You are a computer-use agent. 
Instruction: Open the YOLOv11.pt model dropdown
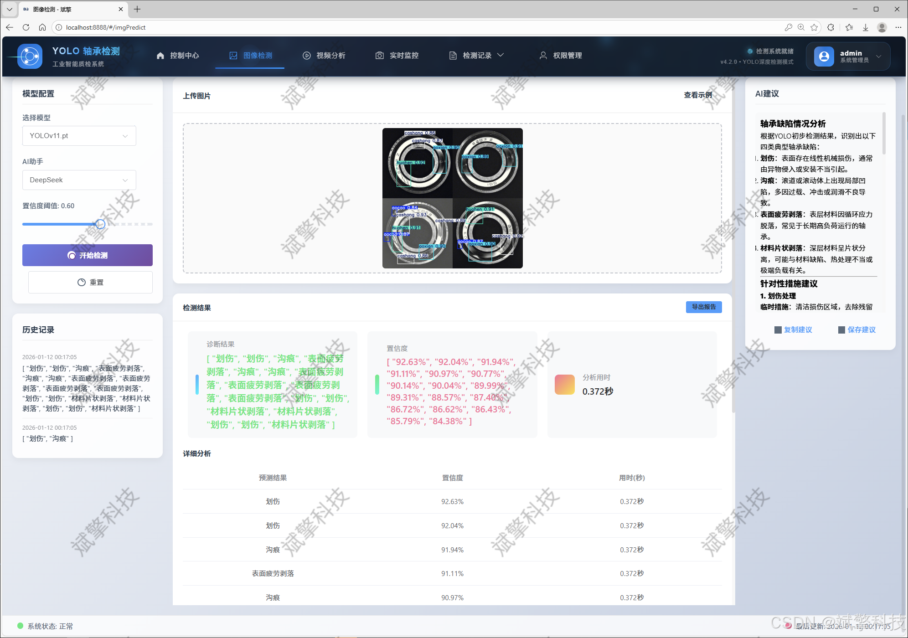[79, 136]
